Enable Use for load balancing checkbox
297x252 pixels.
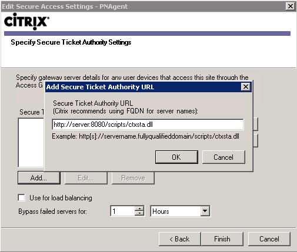point(21,197)
